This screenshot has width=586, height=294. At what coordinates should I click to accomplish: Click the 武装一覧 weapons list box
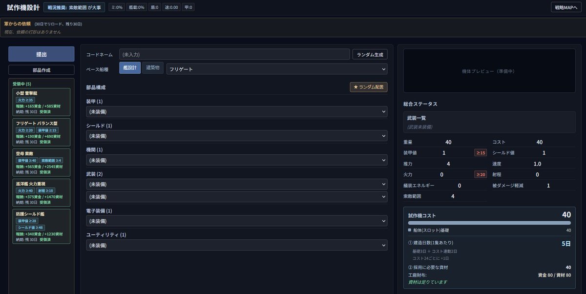pyautogui.click(x=489, y=122)
